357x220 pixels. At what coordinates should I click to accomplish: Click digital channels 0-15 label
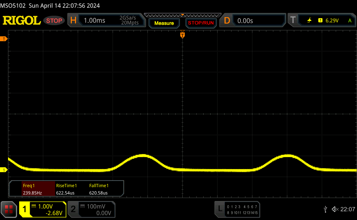point(242,210)
